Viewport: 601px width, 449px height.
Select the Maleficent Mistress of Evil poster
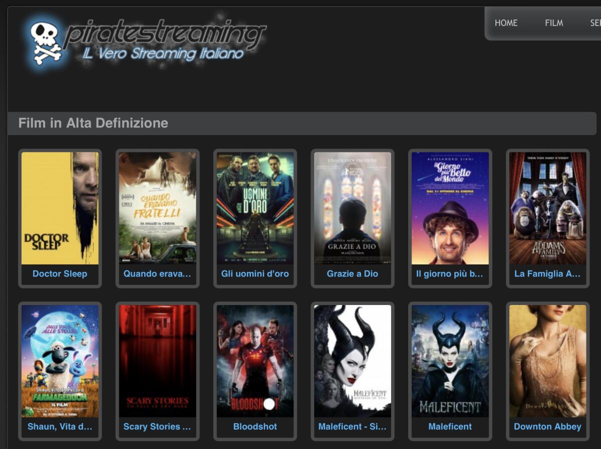tap(353, 361)
